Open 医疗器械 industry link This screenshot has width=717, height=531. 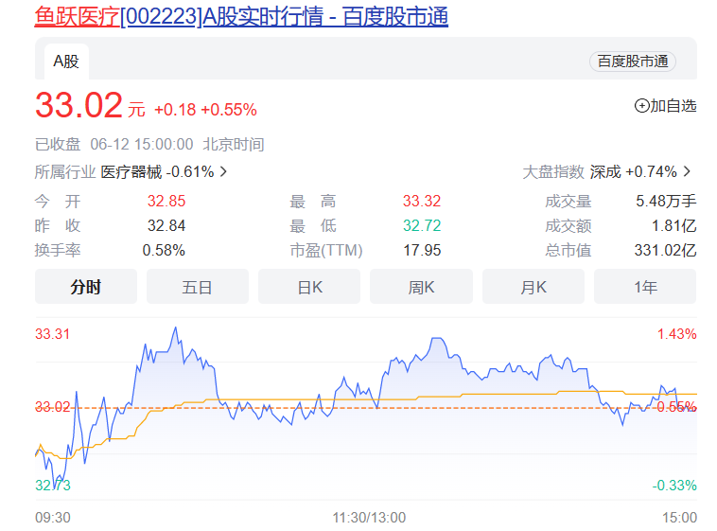click(x=131, y=172)
